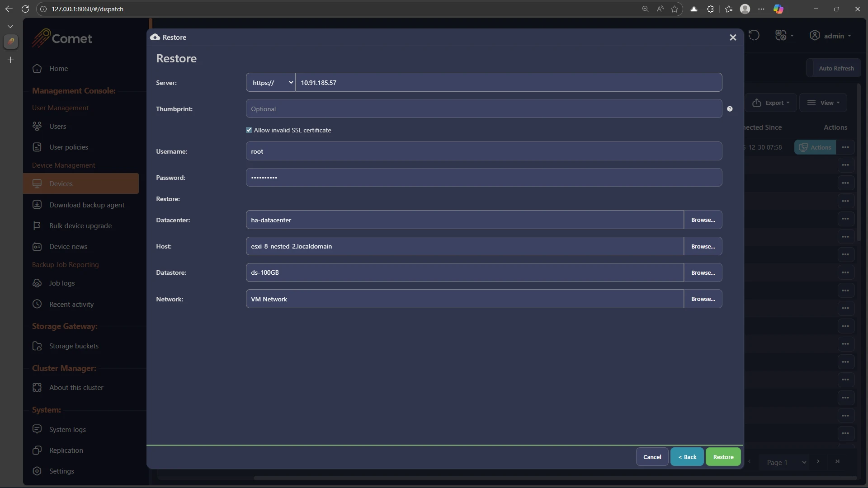
Task: Click the Password field
Action: point(484,177)
